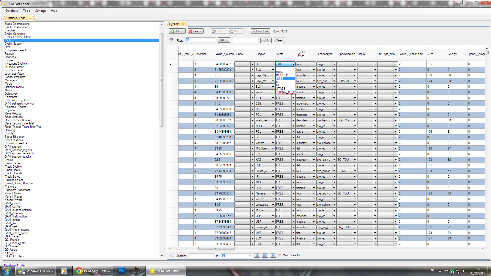Viewport: 491px width, 276px height.
Task: Go to previous search result arrow
Action: click(257, 256)
